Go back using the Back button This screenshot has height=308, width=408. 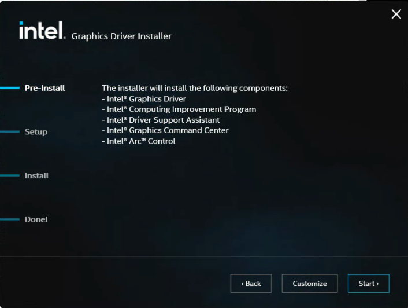click(x=251, y=283)
